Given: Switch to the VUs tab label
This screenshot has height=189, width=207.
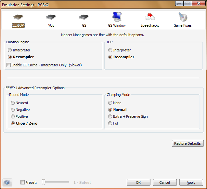Looking at the screenshot, I should tap(51, 25).
